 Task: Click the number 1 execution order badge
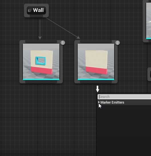point(63,43)
